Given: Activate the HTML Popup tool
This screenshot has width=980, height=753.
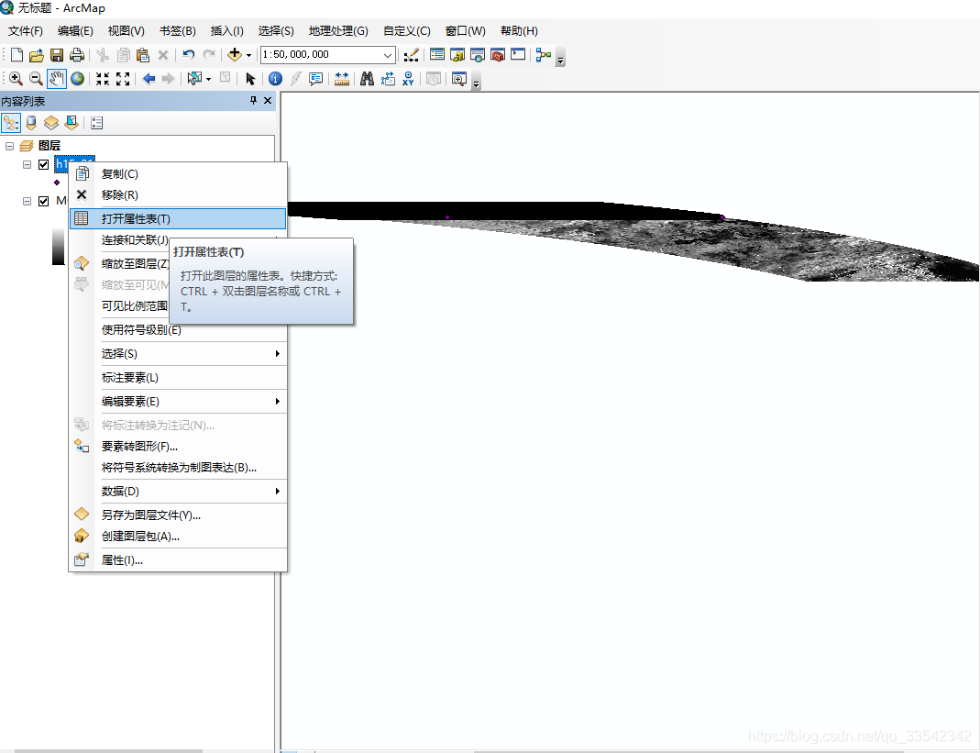Looking at the screenshot, I should (x=316, y=79).
